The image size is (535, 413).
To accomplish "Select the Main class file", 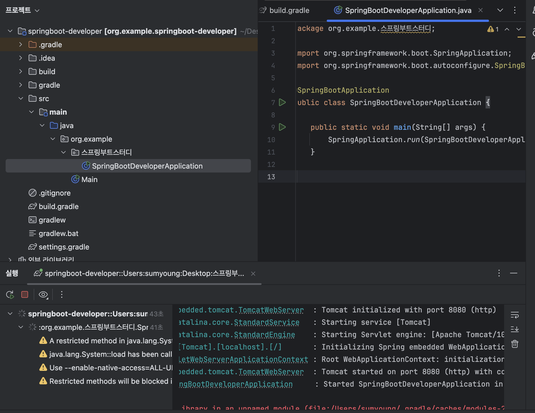I will [84, 179].
